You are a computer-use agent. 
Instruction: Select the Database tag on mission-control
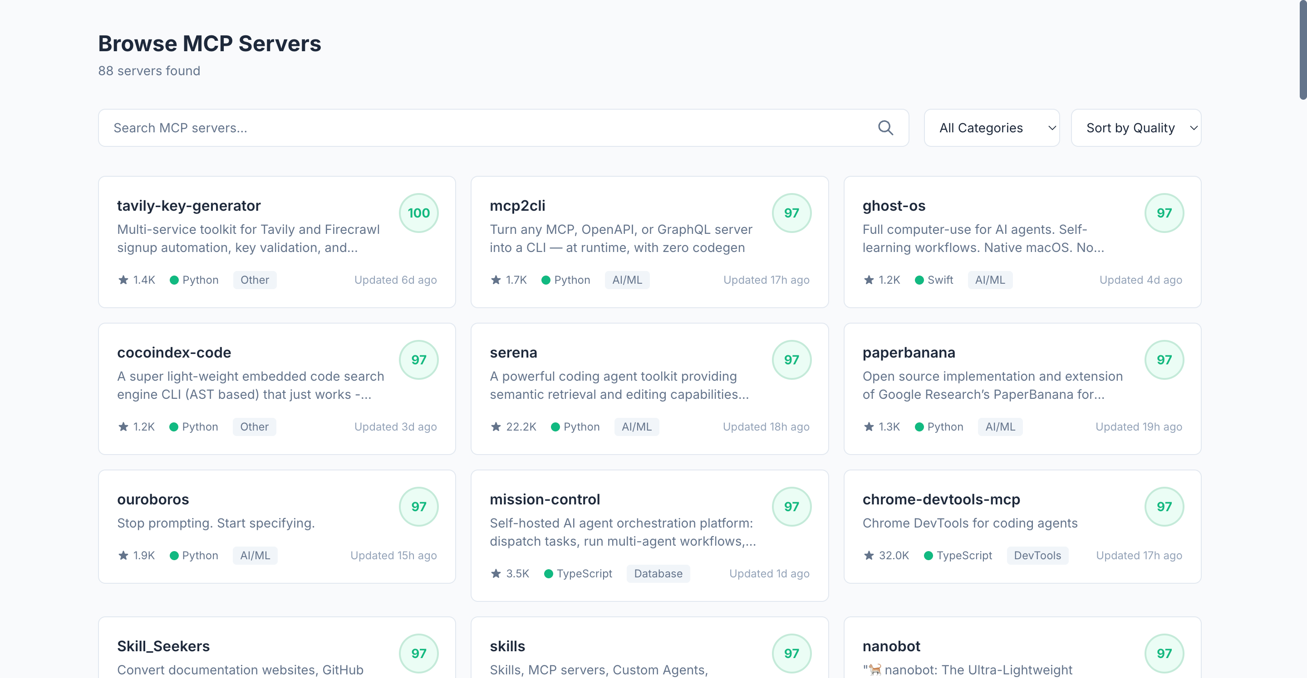658,574
